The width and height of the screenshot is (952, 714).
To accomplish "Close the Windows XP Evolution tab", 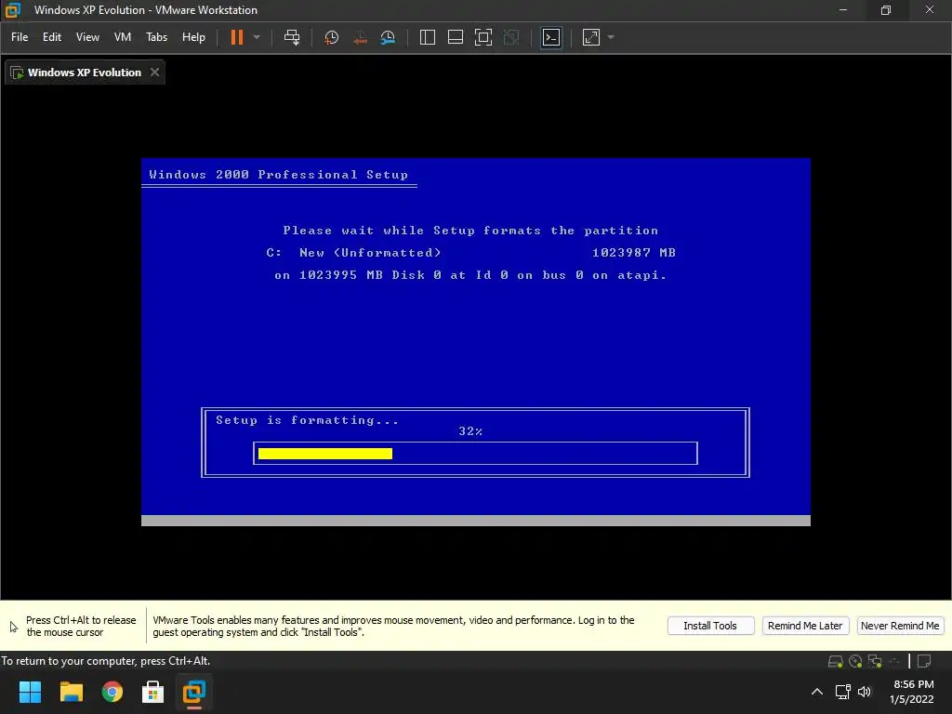I will [x=155, y=73].
